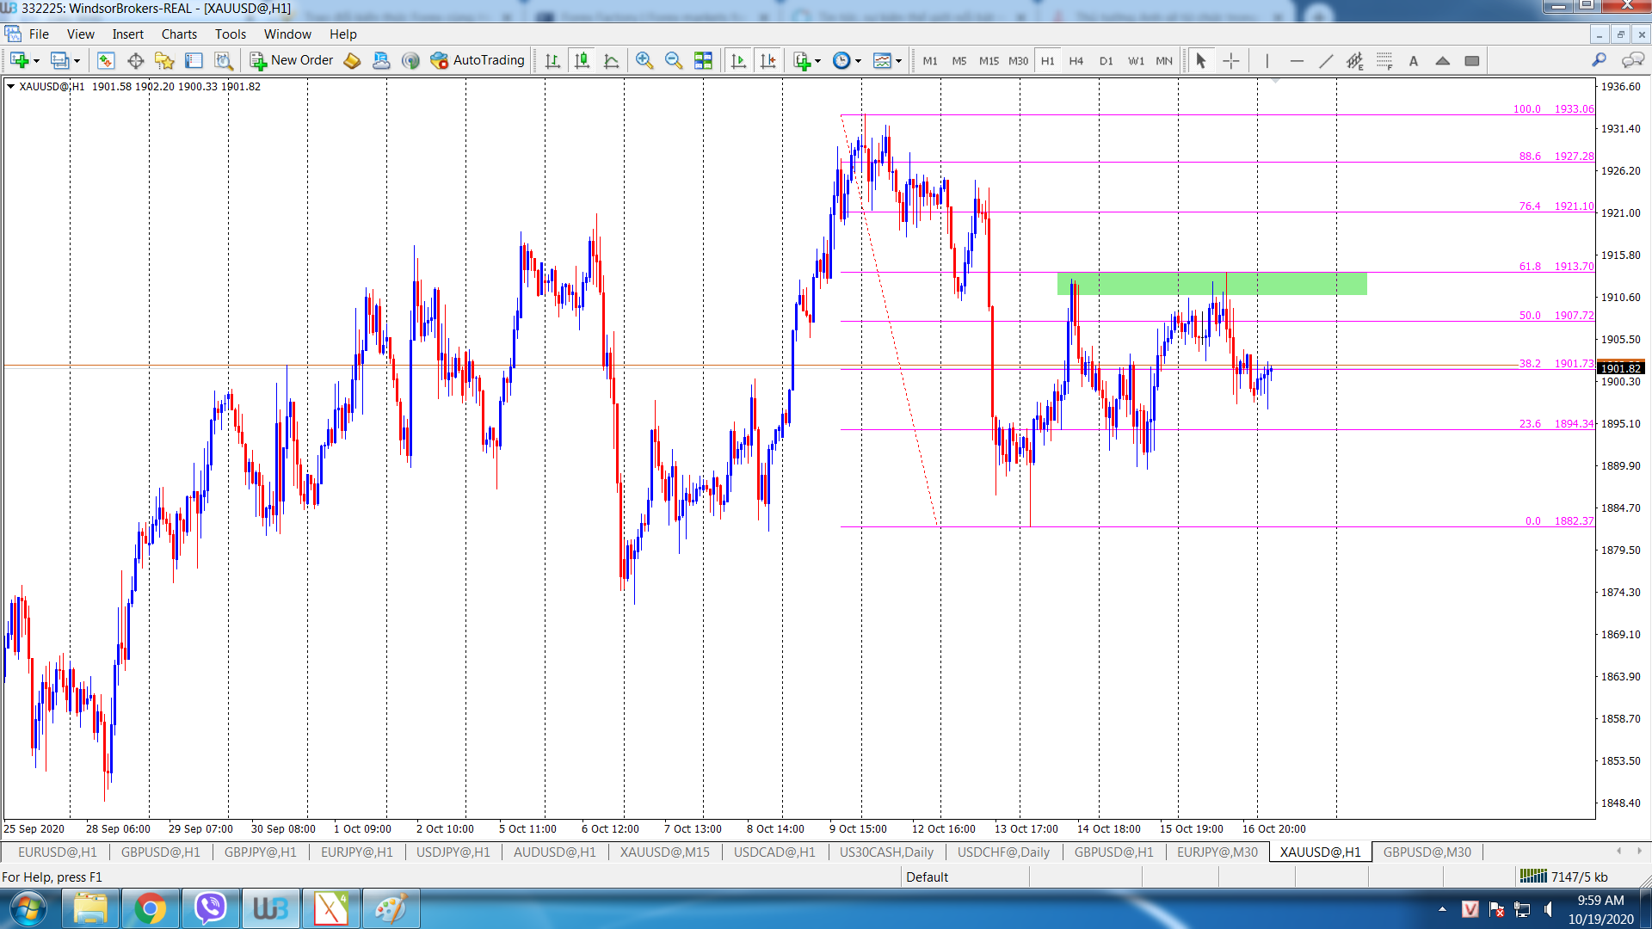Screen dimensions: 1652x929
Task: Open the Strategy Tester icon
Action: click(x=223, y=60)
